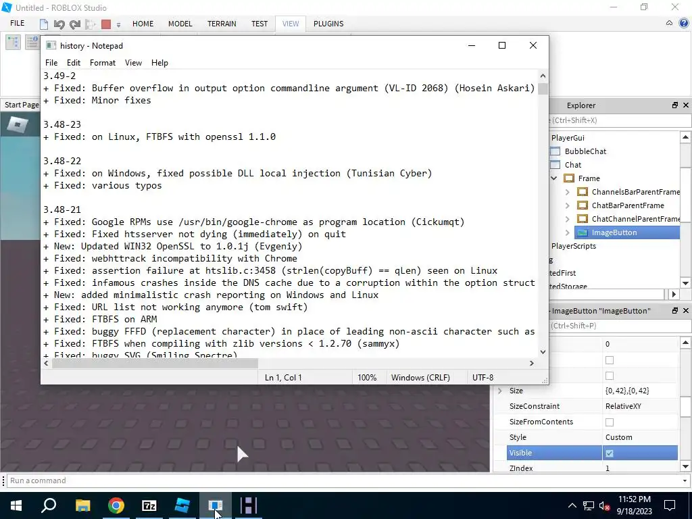Viewport: 692px width, 519px height.
Task: Click the Redo arrow in quick access bar
Action: 74,24
